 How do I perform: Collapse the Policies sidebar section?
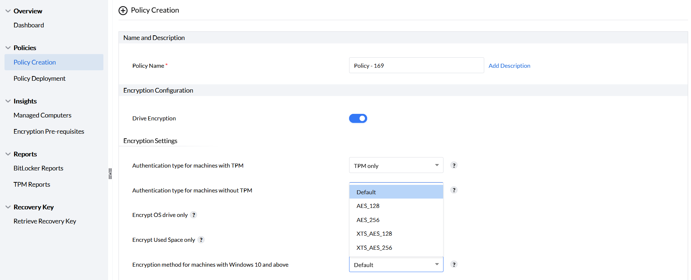(8, 48)
